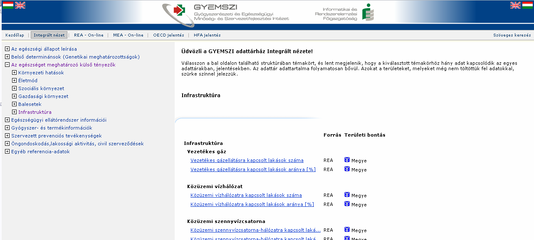Viewport: 534px width, 240px height.
Task: Select Belső determinánsok (Genetikai meghatározottságok) label
Action: pos(75,57)
